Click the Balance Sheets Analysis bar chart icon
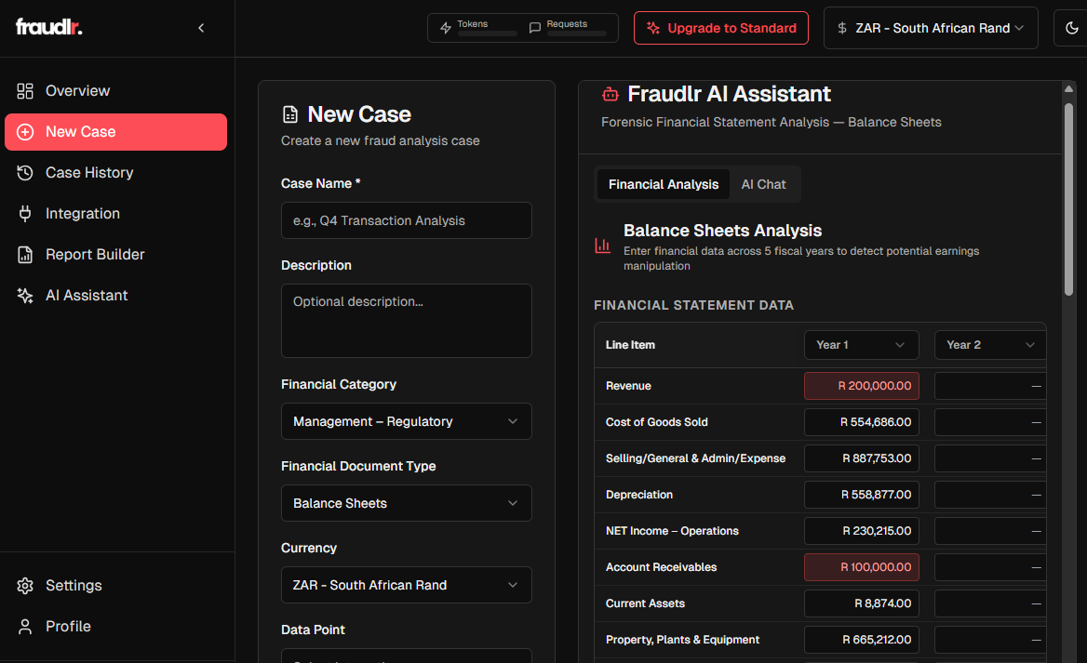The image size is (1087, 663). coord(602,245)
